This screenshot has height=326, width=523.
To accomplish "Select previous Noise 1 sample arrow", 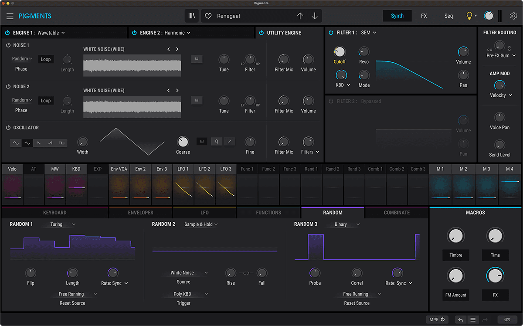I will point(169,49).
